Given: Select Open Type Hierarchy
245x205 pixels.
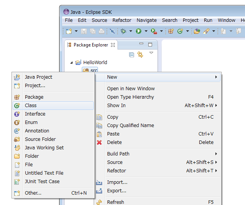Looking at the screenshot, I should coord(158,97).
